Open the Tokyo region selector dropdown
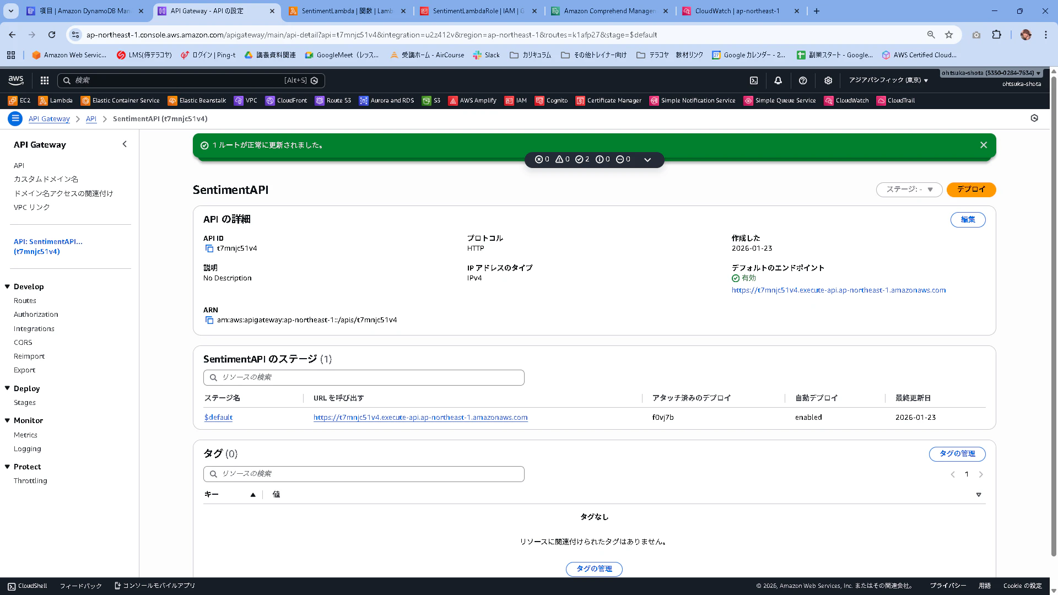This screenshot has width=1058, height=595. pyautogui.click(x=888, y=80)
